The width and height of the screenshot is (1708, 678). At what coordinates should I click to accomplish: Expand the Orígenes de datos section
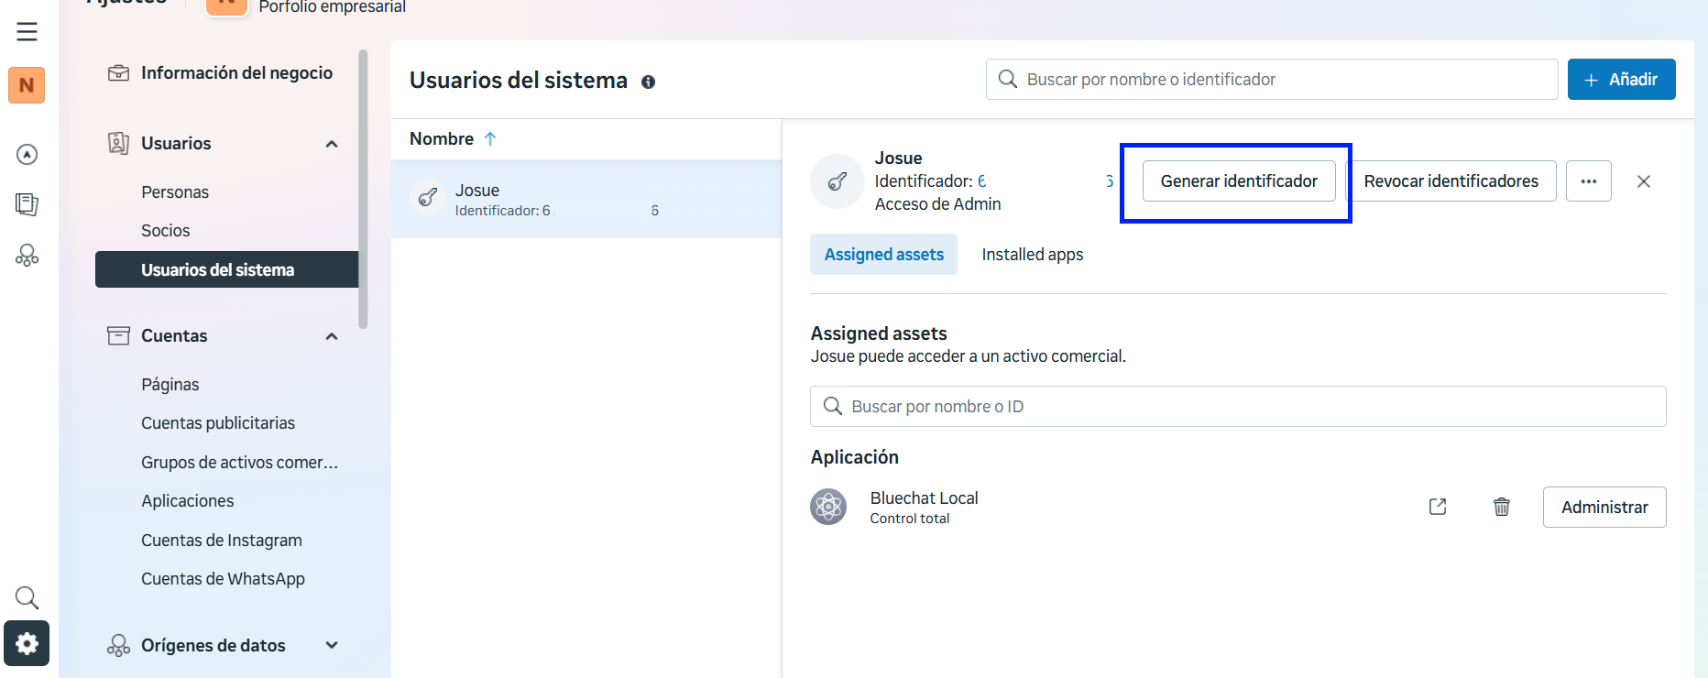[x=332, y=645]
